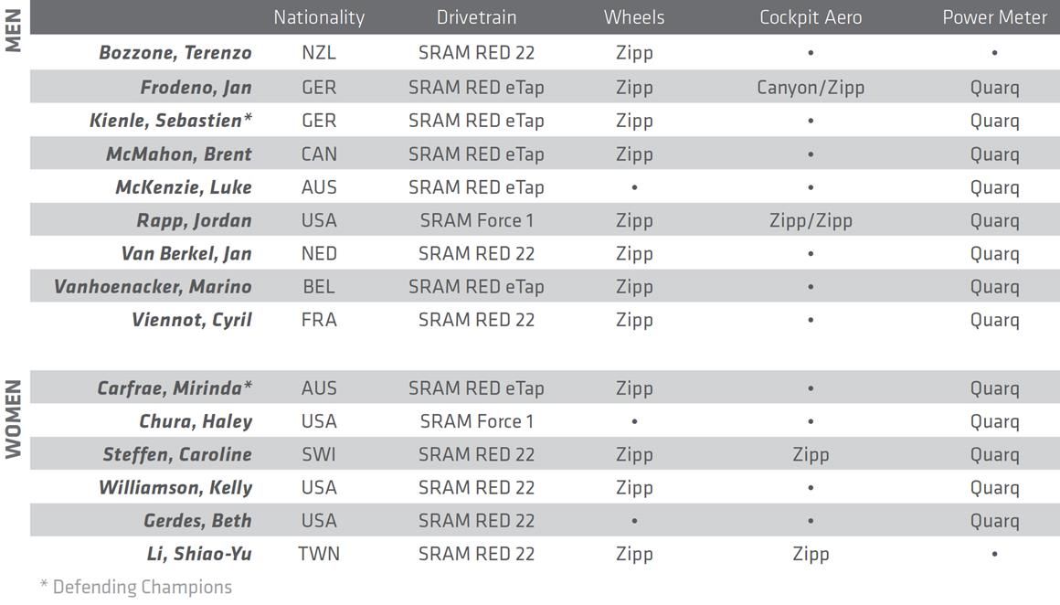Image resolution: width=1060 pixels, height=605 pixels.
Task: Select Kienle, Sebastien name
Action: pos(171,121)
